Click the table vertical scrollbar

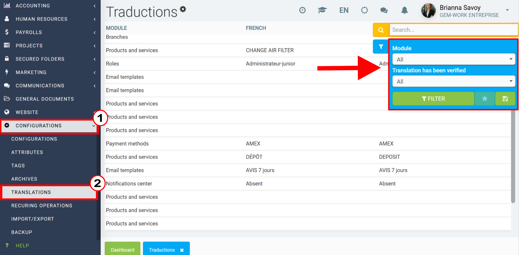[x=513, y=156]
